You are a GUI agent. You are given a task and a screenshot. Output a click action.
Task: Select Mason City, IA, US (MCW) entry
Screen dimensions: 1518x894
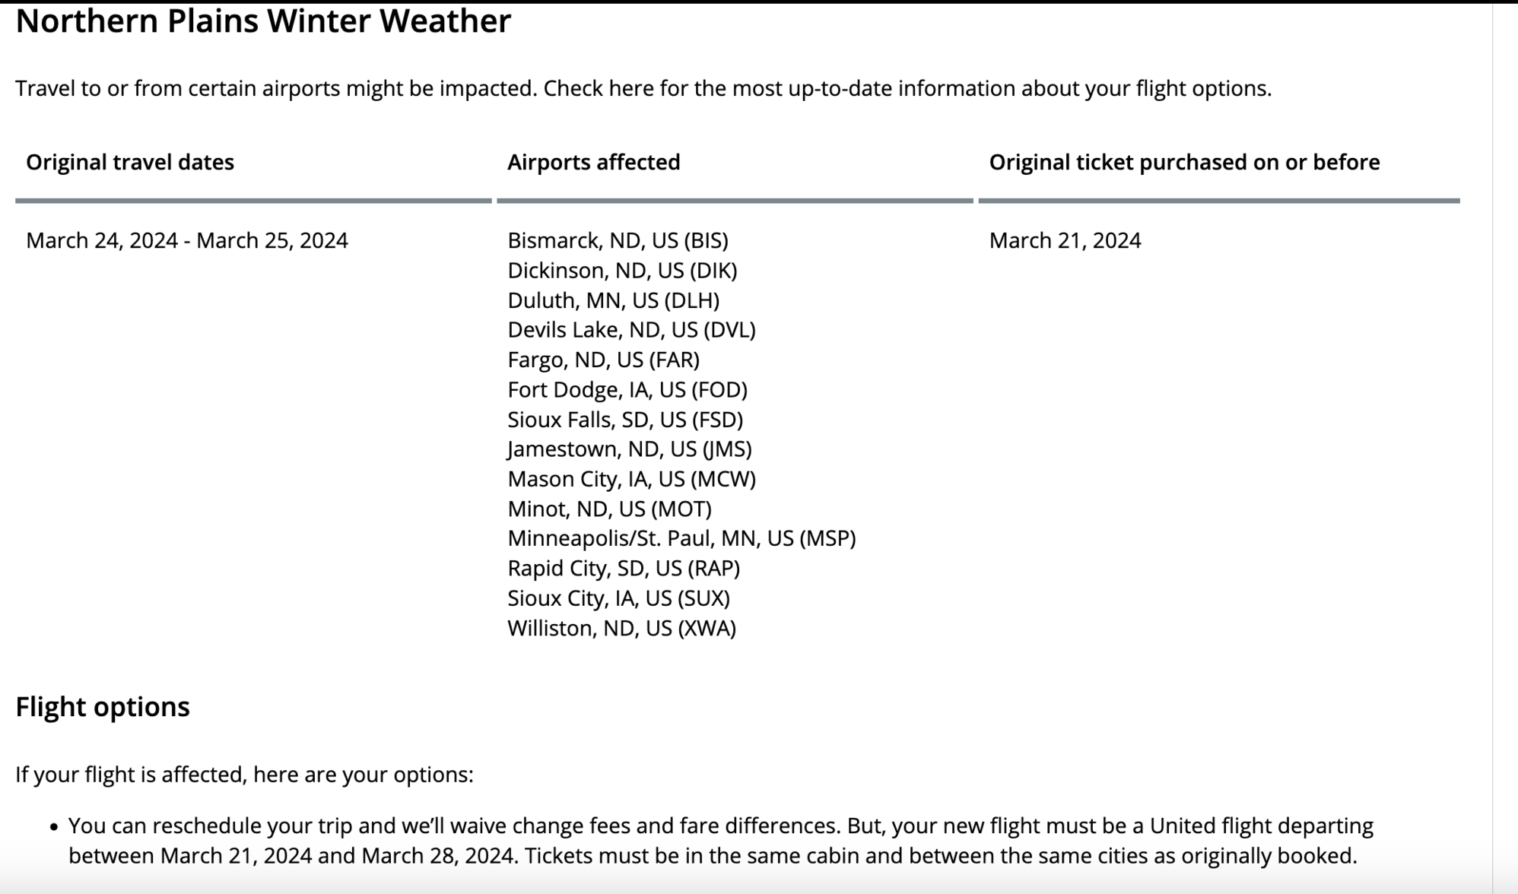[631, 479]
